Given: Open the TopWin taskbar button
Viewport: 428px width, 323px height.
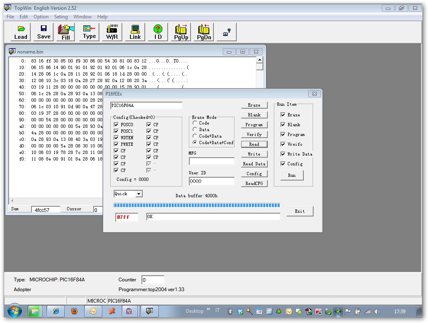Looking at the screenshot, I should pos(149,311).
